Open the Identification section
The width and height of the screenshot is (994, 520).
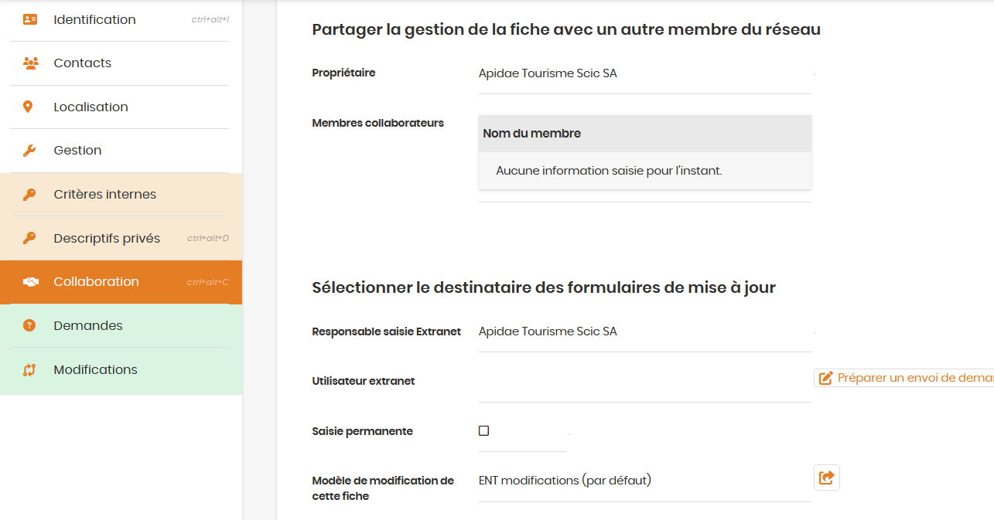click(x=121, y=20)
